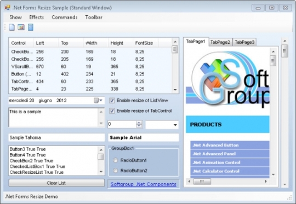Switch to TabPage3 tab
Image resolution: width=296 pixels, height=204 pixels.
click(x=244, y=42)
